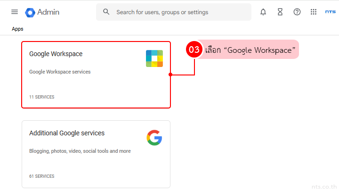Screen dimensions: 339x191
Task: Select the Apps breadcrumb
Action: coord(17,29)
